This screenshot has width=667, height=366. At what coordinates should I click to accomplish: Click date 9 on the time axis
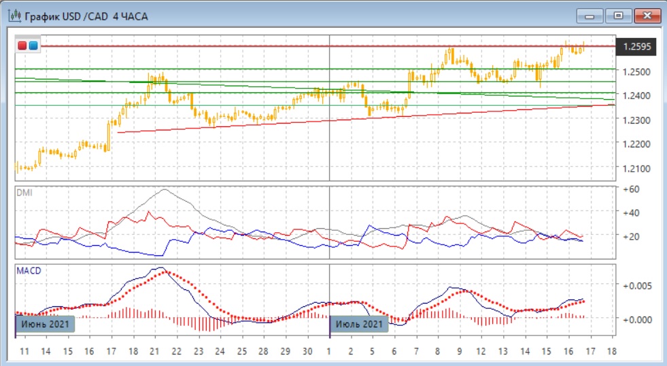tap(459, 350)
